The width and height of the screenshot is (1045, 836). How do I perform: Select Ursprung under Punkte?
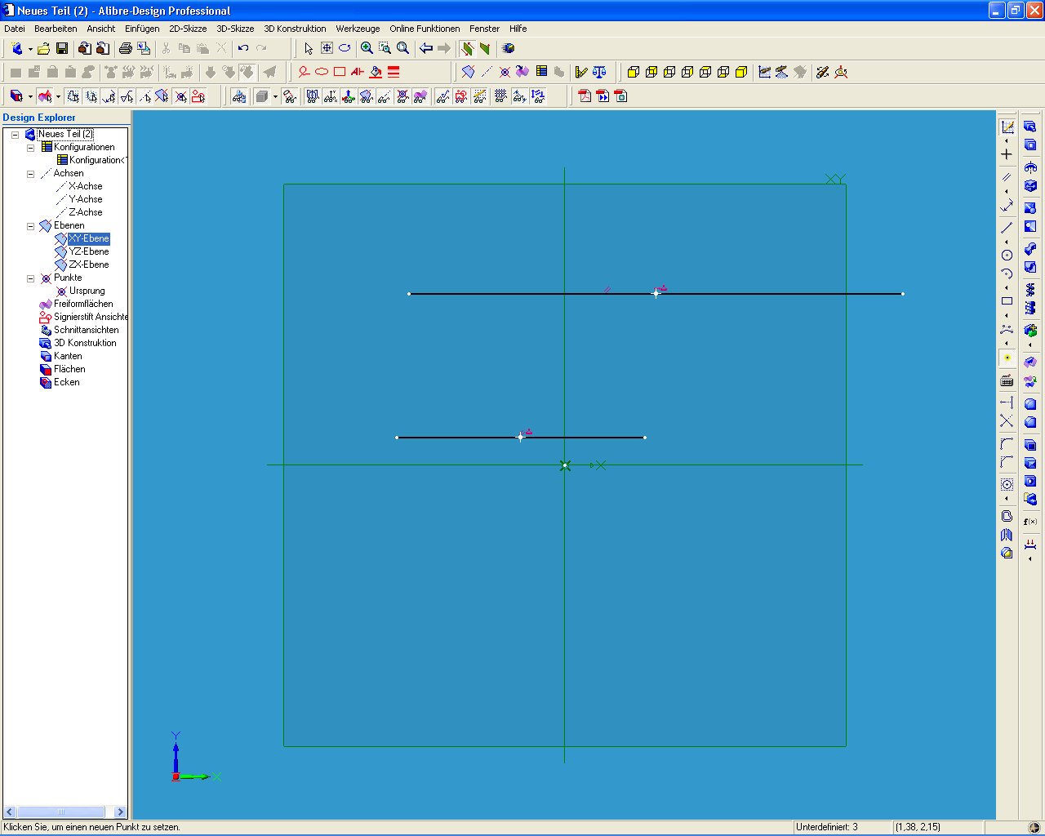pos(87,291)
